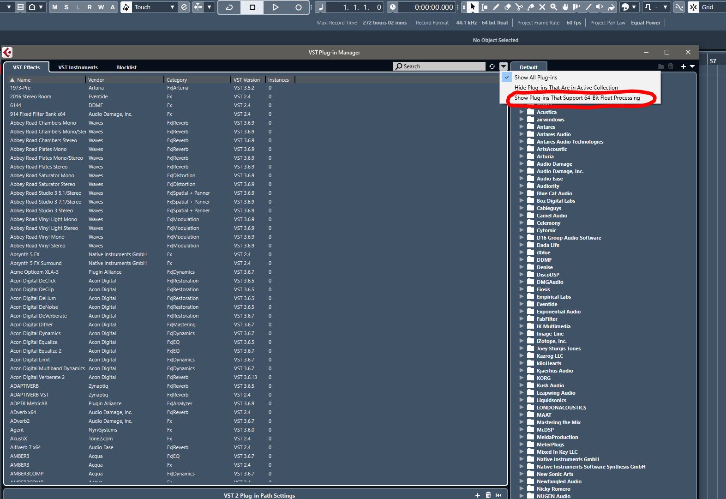The width and height of the screenshot is (726, 499).
Task: Activate the Cycle loop button
Action: (229, 7)
